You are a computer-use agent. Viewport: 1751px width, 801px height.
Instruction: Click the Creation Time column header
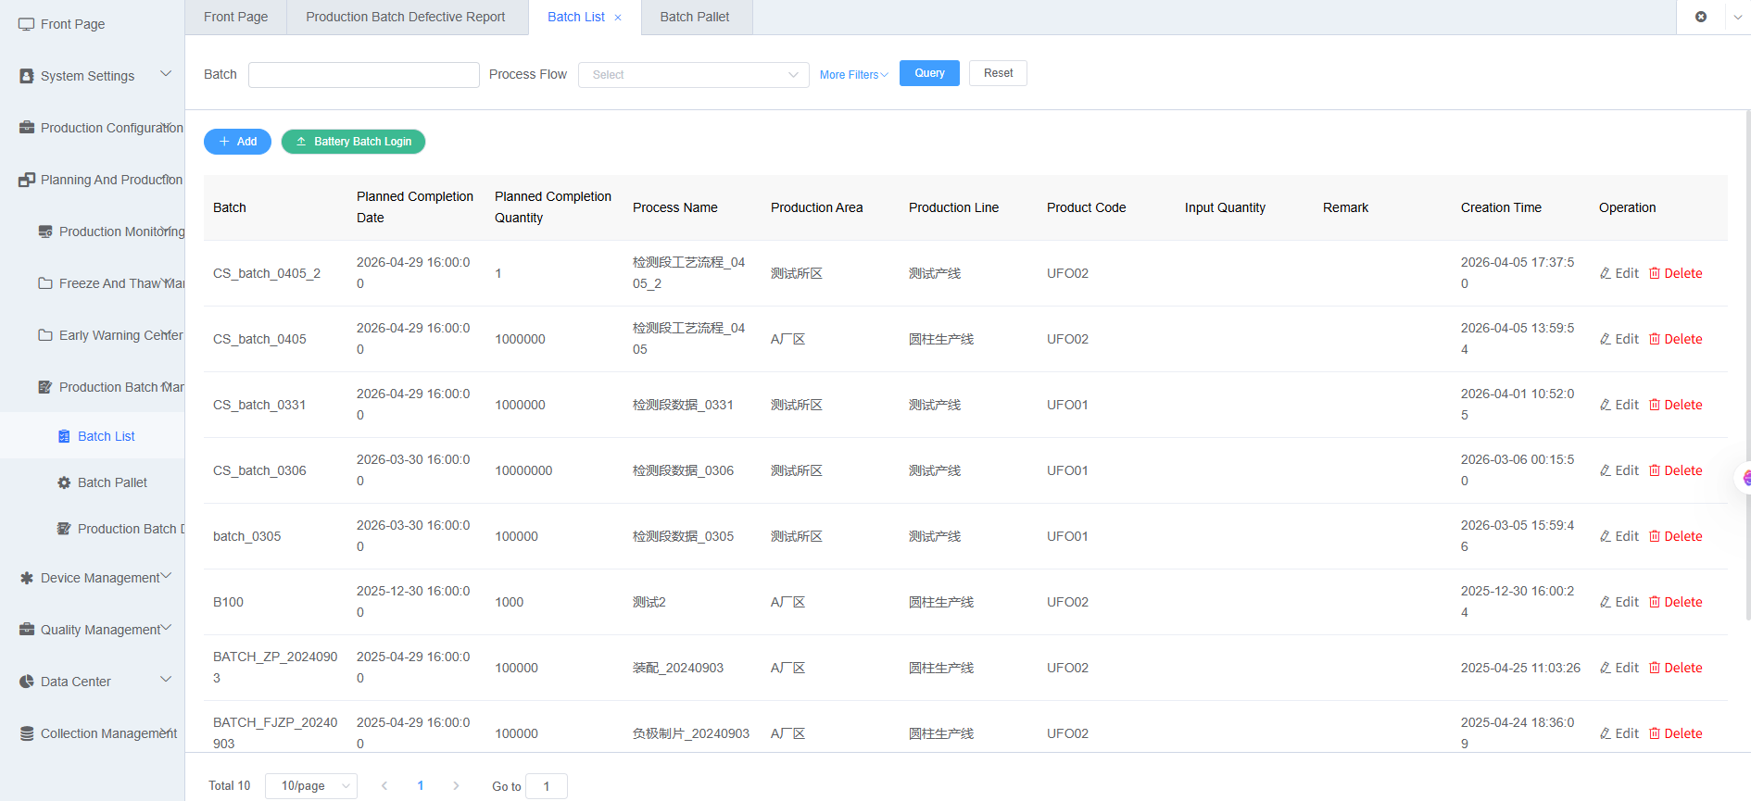pyautogui.click(x=1501, y=207)
